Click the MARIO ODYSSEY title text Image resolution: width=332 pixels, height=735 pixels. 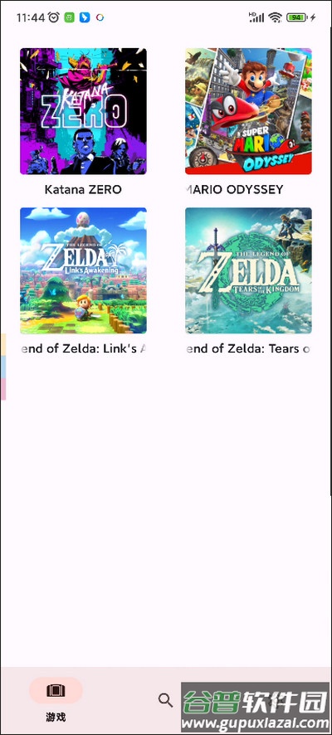click(x=234, y=189)
